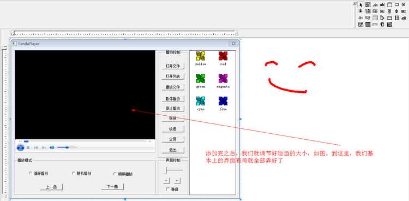Image resolution: width=409 pixels, height=201 pixels.
Task: Select the Spin control tool
Action: click(397, 11)
